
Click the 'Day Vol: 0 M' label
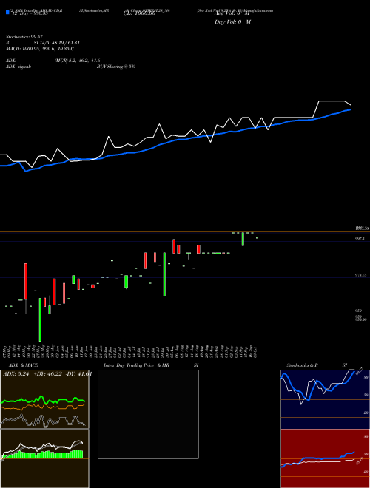[232, 21]
